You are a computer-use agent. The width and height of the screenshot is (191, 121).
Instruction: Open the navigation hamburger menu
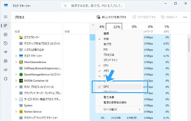[5, 17]
